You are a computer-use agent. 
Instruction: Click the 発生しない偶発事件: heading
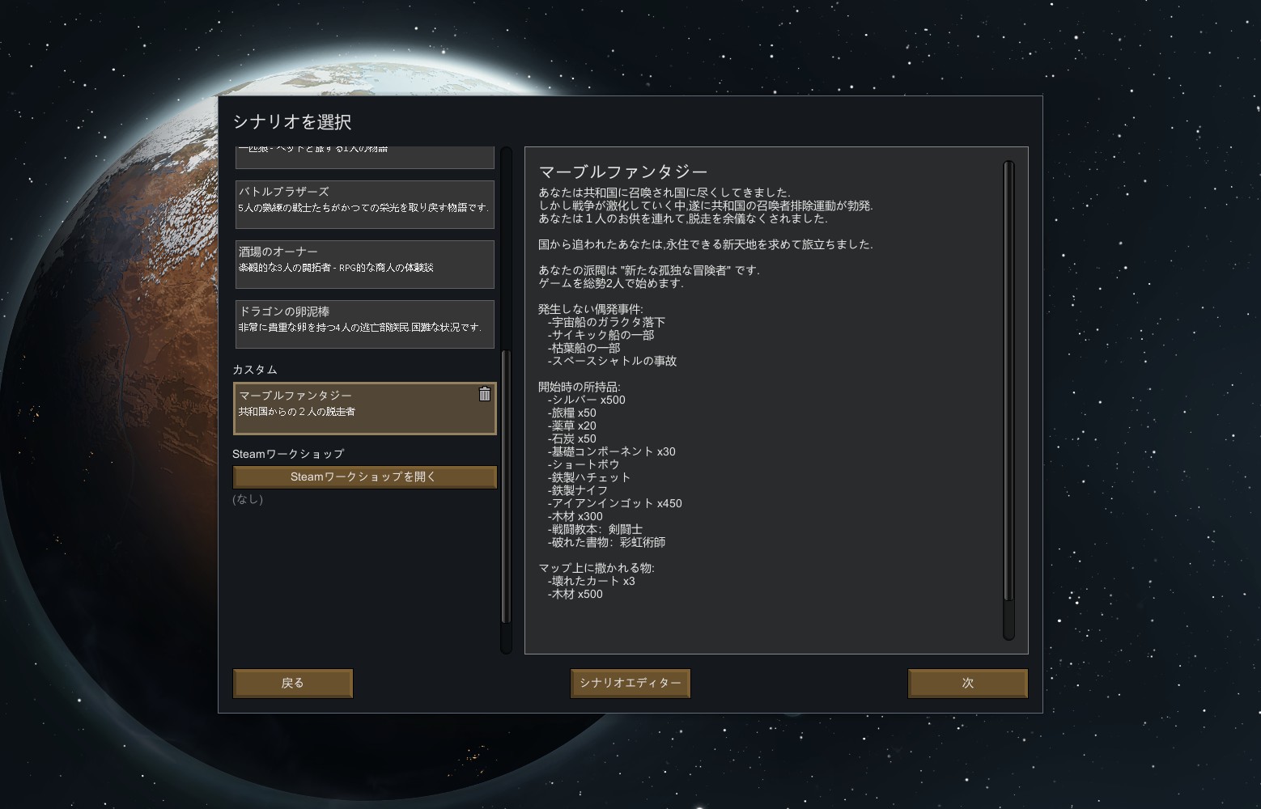(x=591, y=309)
